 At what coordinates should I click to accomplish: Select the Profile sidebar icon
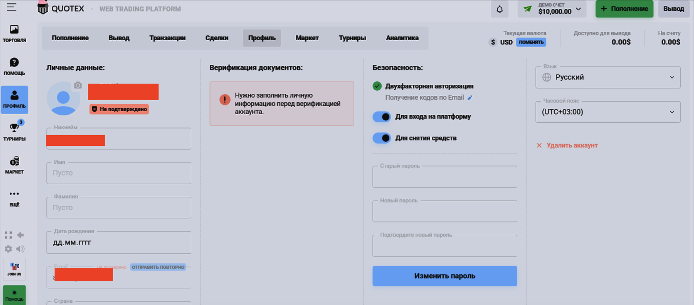tap(14, 99)
